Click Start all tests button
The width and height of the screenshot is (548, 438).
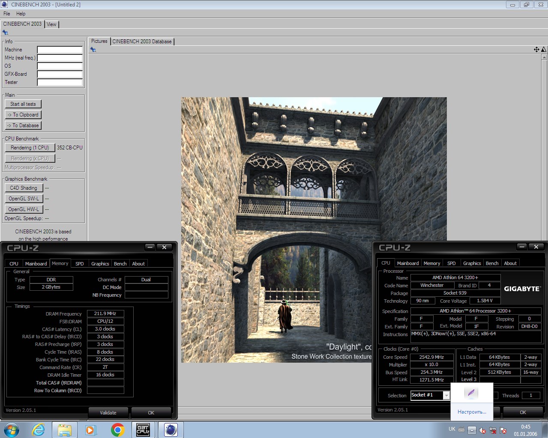click(23, 104)
